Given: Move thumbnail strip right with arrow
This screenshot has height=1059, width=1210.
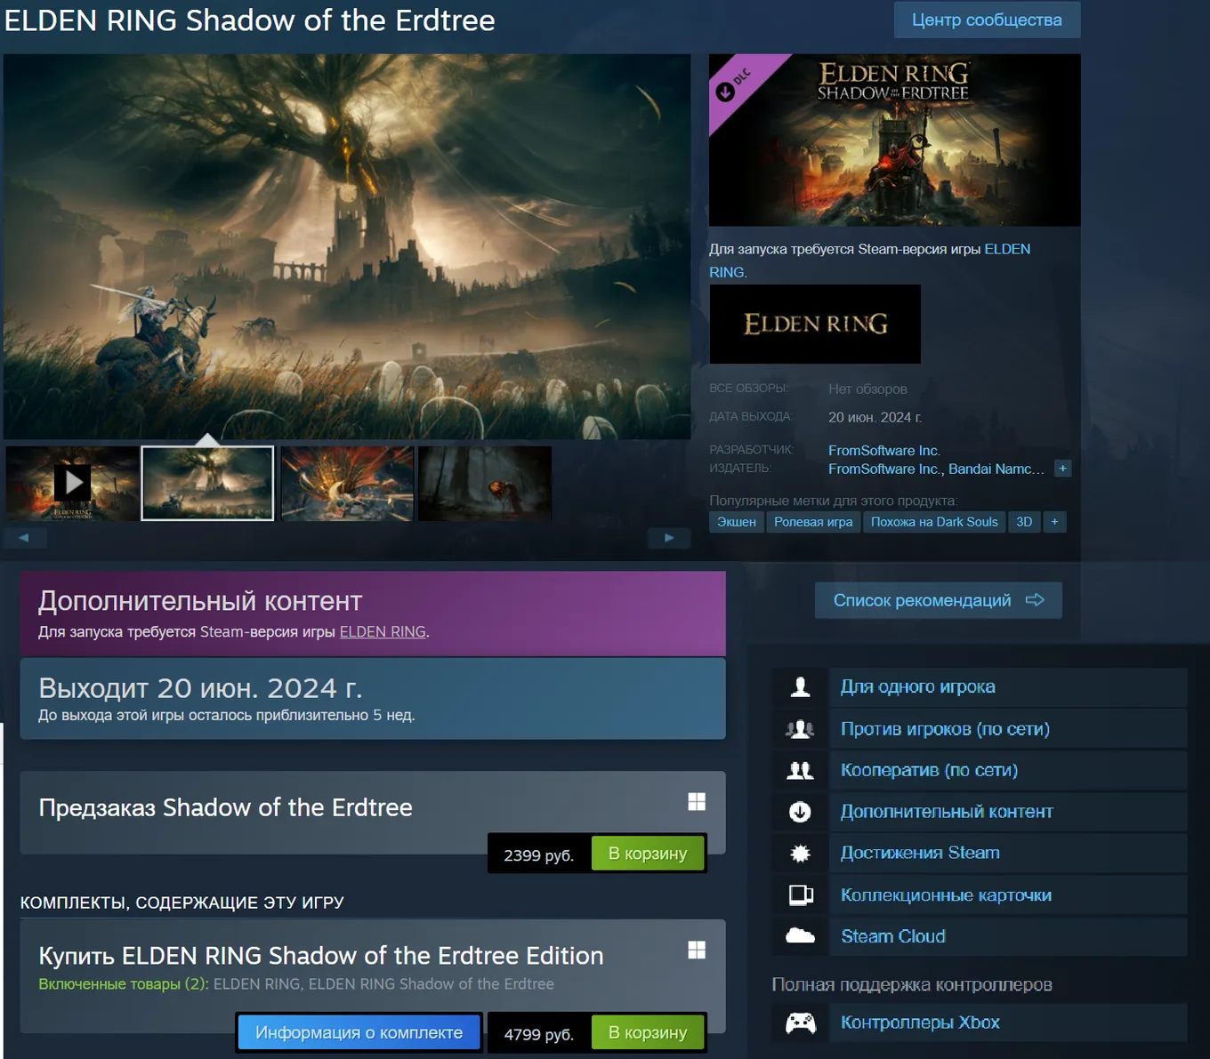Looking at the screenshot, I should (x=669, y=537).
